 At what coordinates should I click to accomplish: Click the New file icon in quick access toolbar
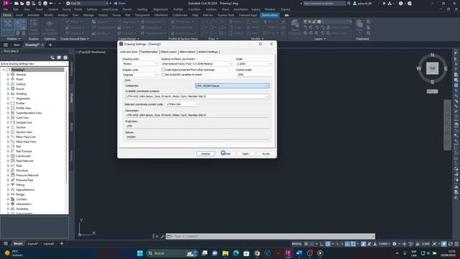coord(17,3)
